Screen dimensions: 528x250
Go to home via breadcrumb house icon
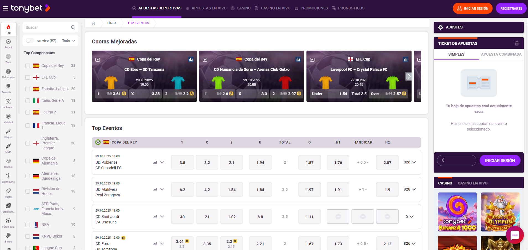pos(93,23)
